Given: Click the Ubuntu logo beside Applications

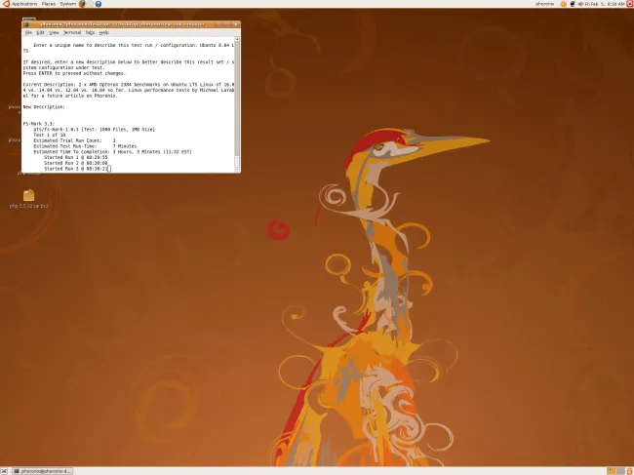Looking at the screenshot, I should click(x=4, y=4).
